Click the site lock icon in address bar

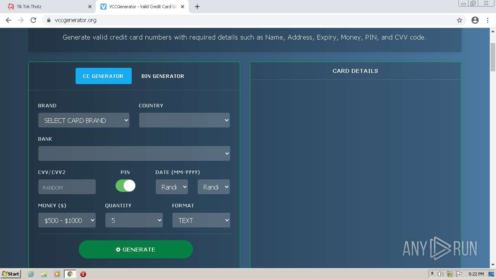[49, 20]
